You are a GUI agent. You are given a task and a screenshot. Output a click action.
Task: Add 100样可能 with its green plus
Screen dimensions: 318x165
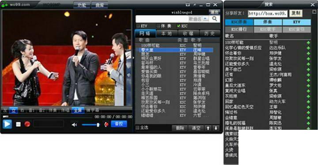(x=308, y=43)
